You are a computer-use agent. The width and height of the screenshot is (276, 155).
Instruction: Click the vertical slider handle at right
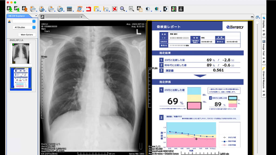(x=257, y=23)
